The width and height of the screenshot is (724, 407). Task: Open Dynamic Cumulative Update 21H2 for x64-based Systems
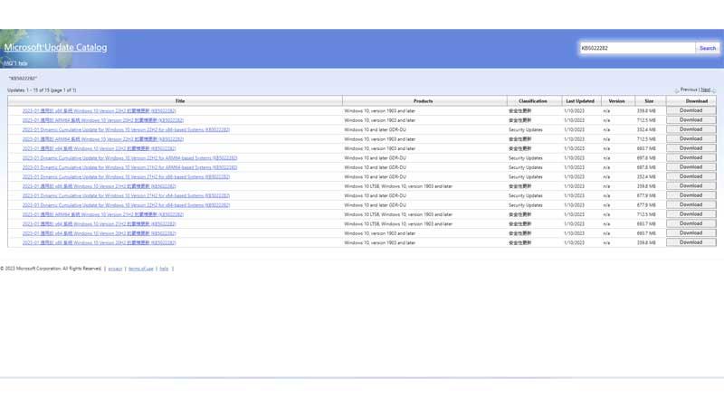pos(126,195)
